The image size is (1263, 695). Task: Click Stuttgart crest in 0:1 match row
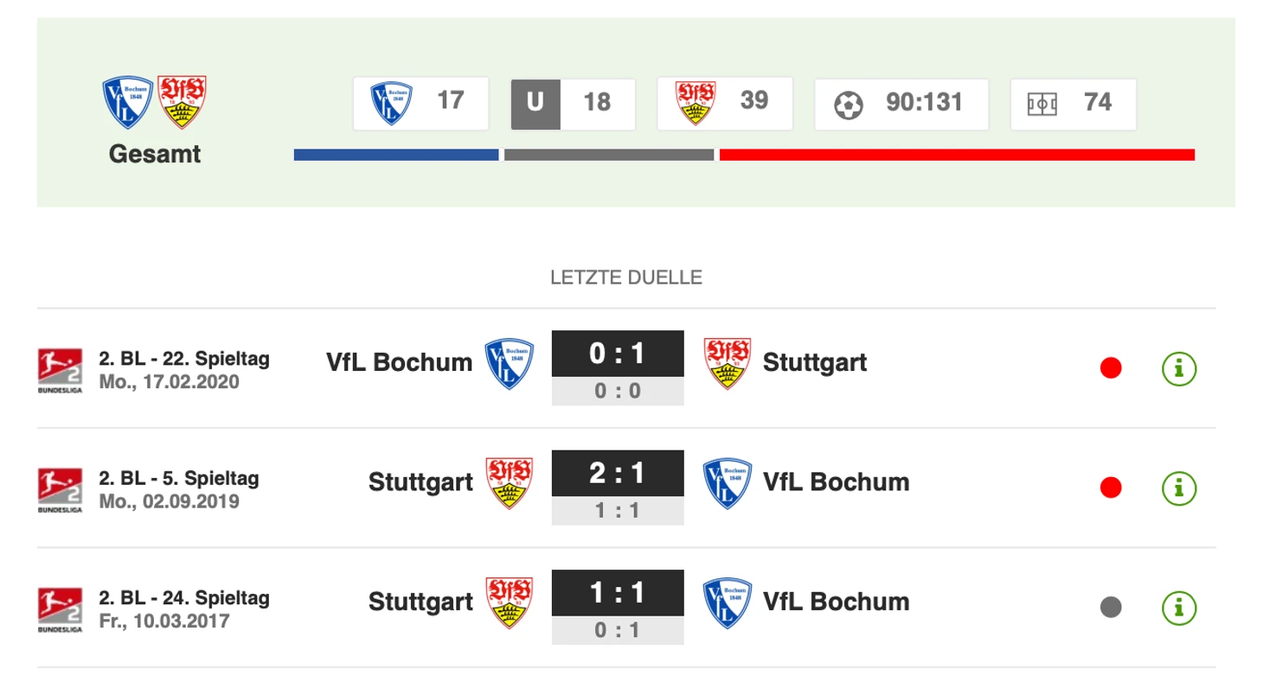727,363
